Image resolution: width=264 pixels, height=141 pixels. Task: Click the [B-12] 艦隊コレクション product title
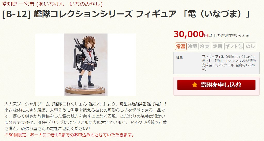(126, 14)
